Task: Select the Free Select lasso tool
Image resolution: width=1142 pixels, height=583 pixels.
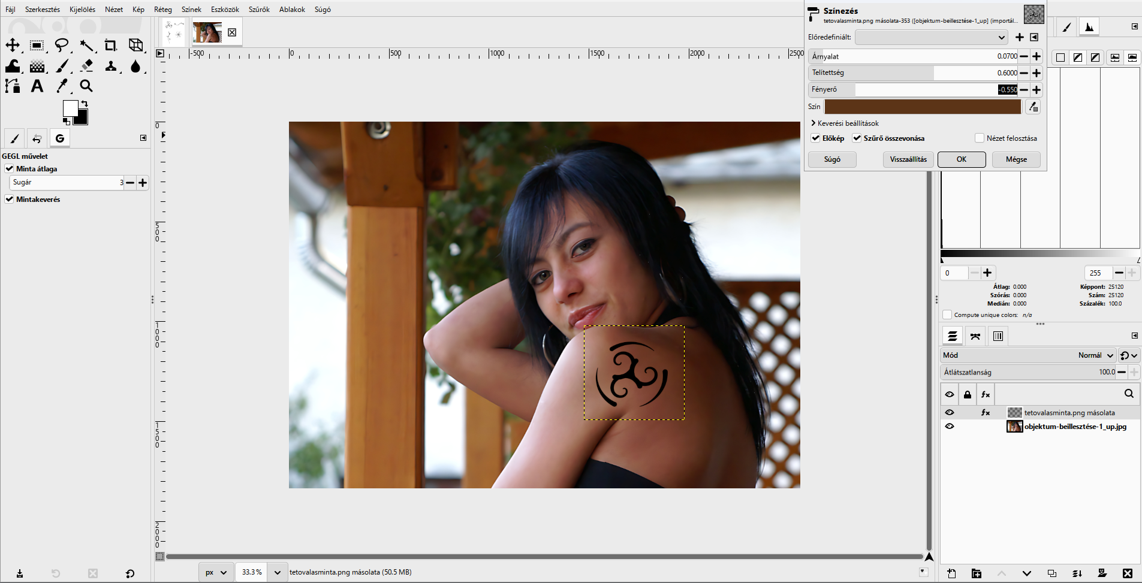Action: click(x=62, y=46)
